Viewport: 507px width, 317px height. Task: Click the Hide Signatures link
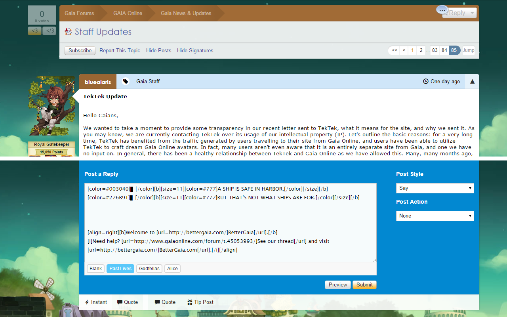pyautogui.click(x=195, y=50)
